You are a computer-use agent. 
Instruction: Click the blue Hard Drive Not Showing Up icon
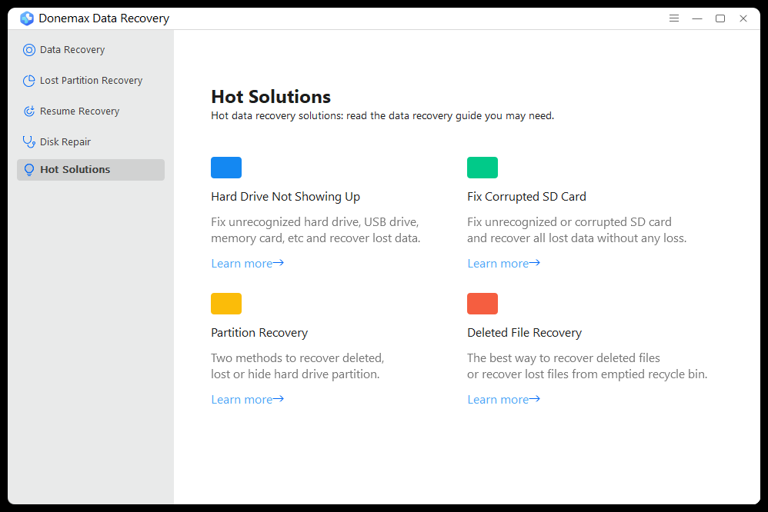[226, 168]
